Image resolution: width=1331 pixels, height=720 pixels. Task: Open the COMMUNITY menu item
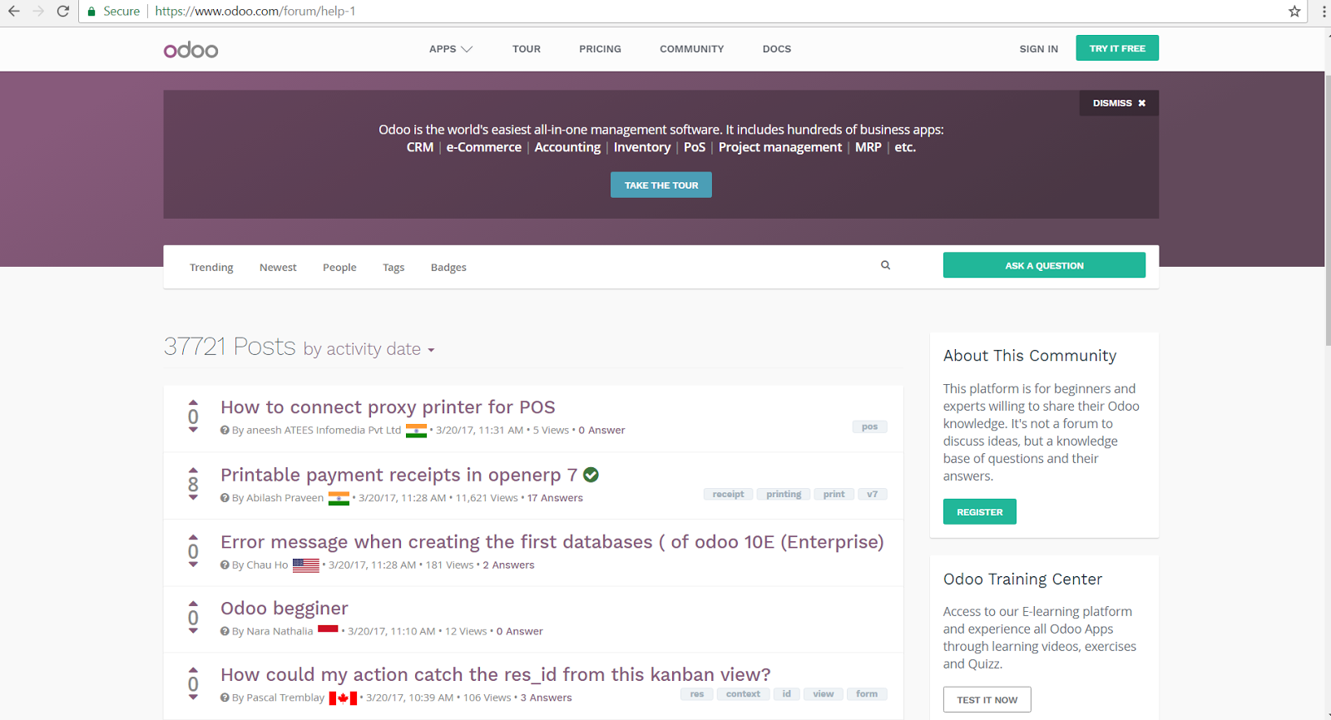click(691, 49)
